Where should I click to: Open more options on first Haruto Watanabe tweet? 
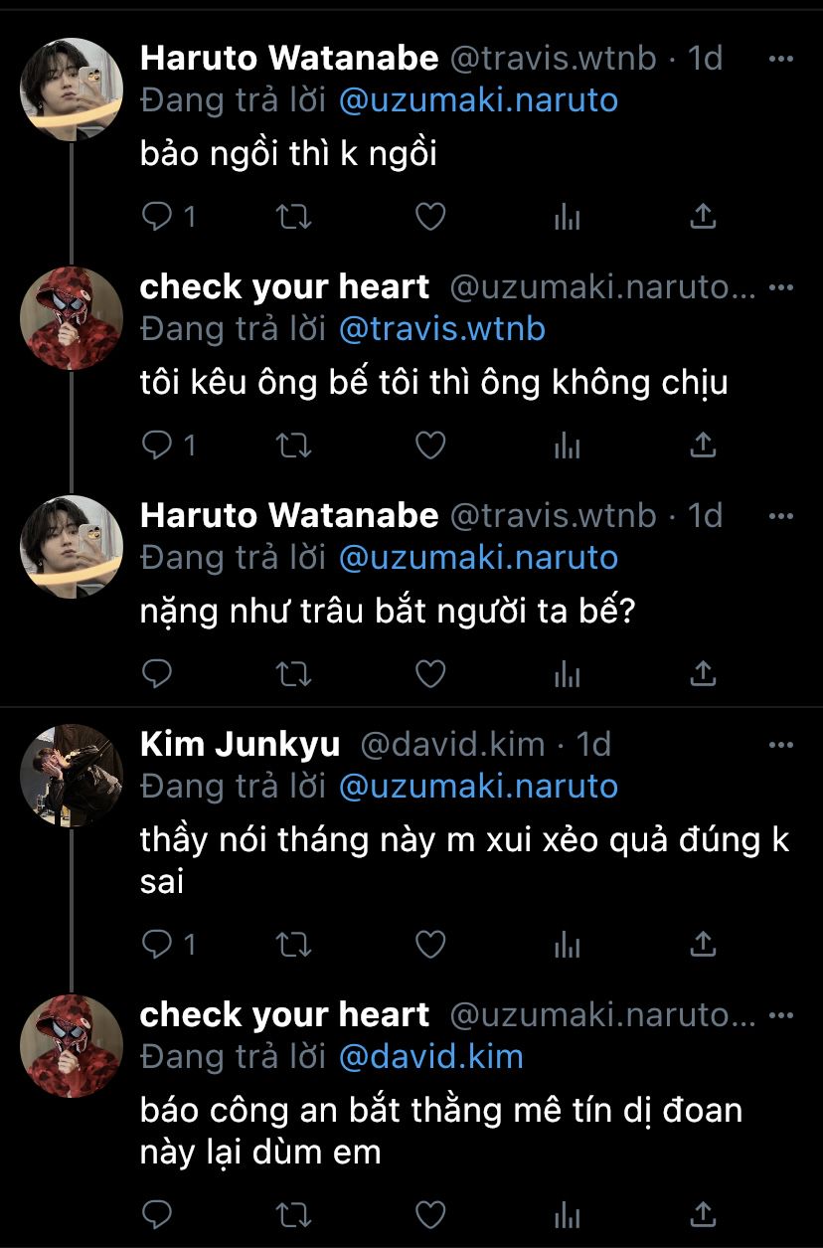[782, 59]
